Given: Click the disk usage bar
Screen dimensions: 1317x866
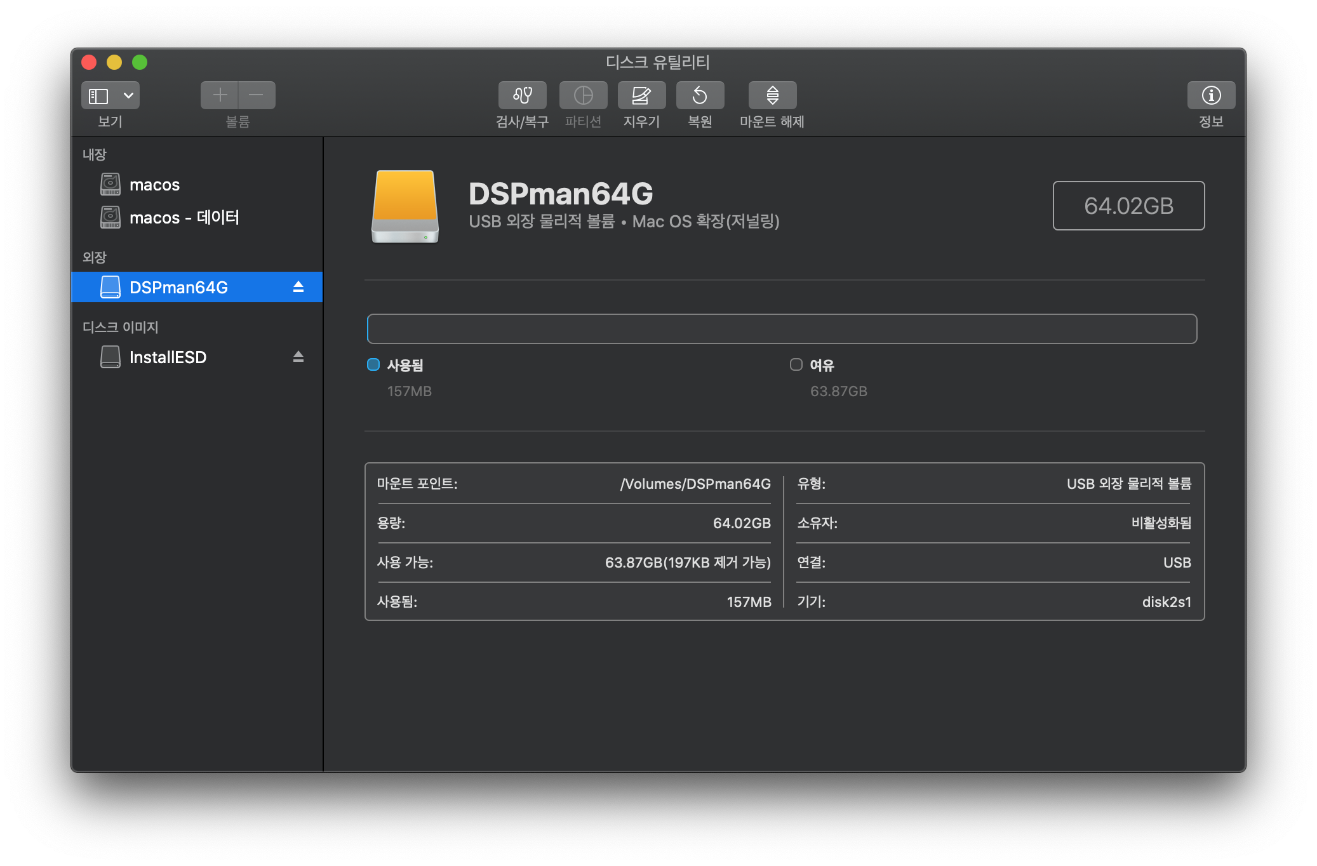Looking at the screenshot, I should coord(782,329).
